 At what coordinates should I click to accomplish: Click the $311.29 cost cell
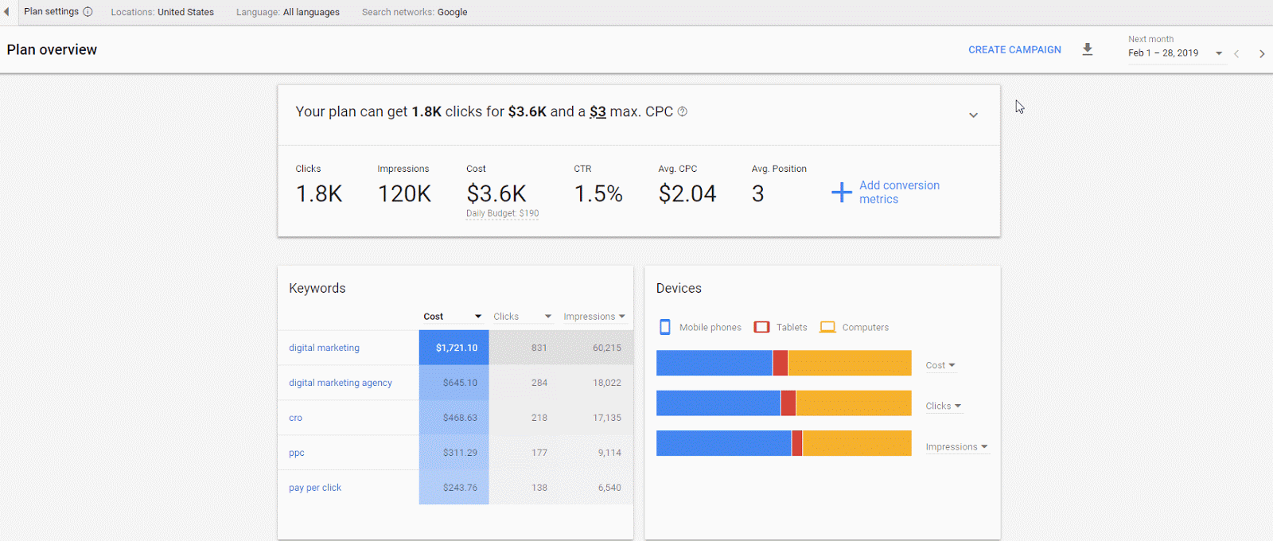pyautogui.click(x=454, y=453)
